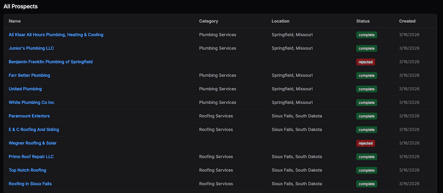Open Paramount Exteriors prospect

pyautogui.click(x=29, y=116)
